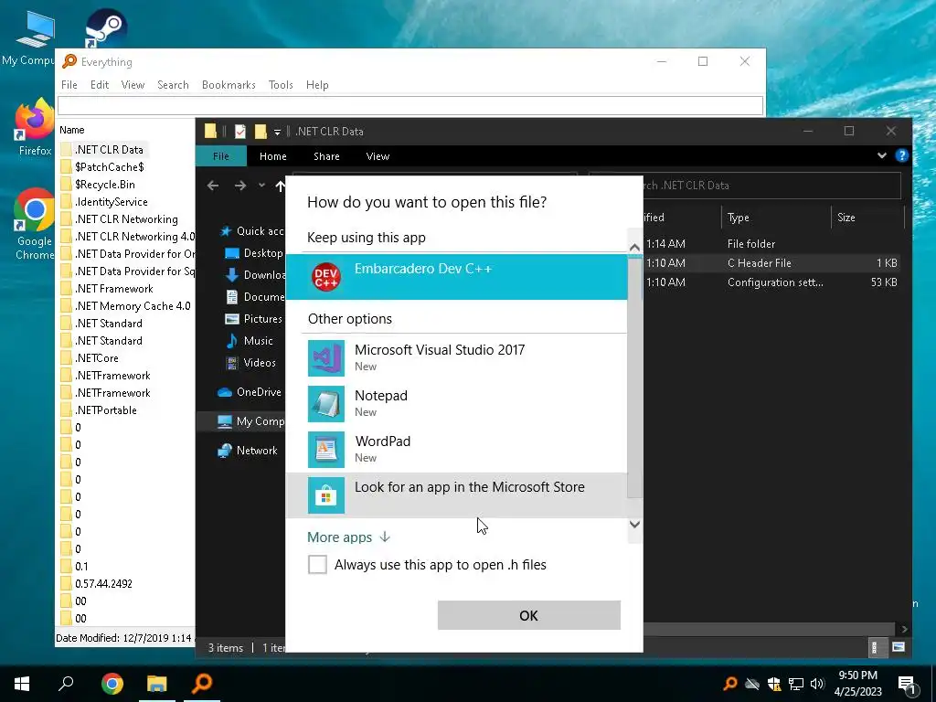Select Embarcadero Dev C++ app option
Viewport: 936px width, 702px height.
tap(457, 276)
